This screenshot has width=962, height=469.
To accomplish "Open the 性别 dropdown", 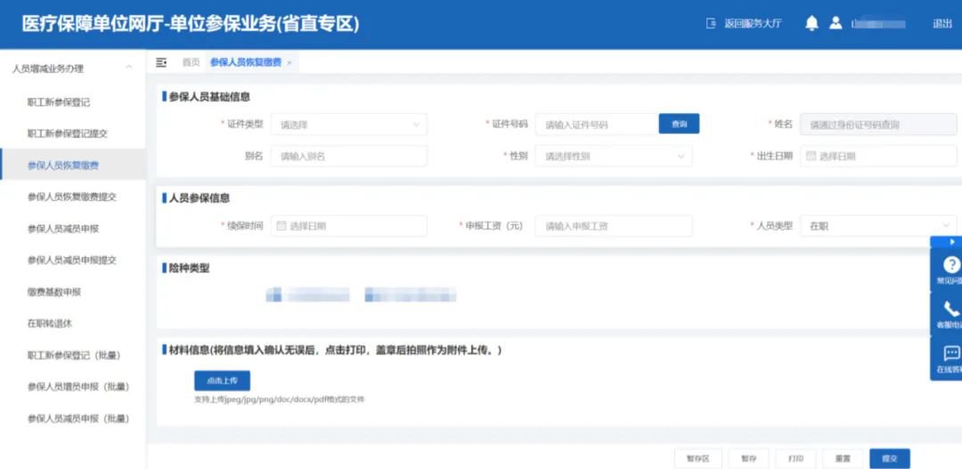I will (614, 157).
